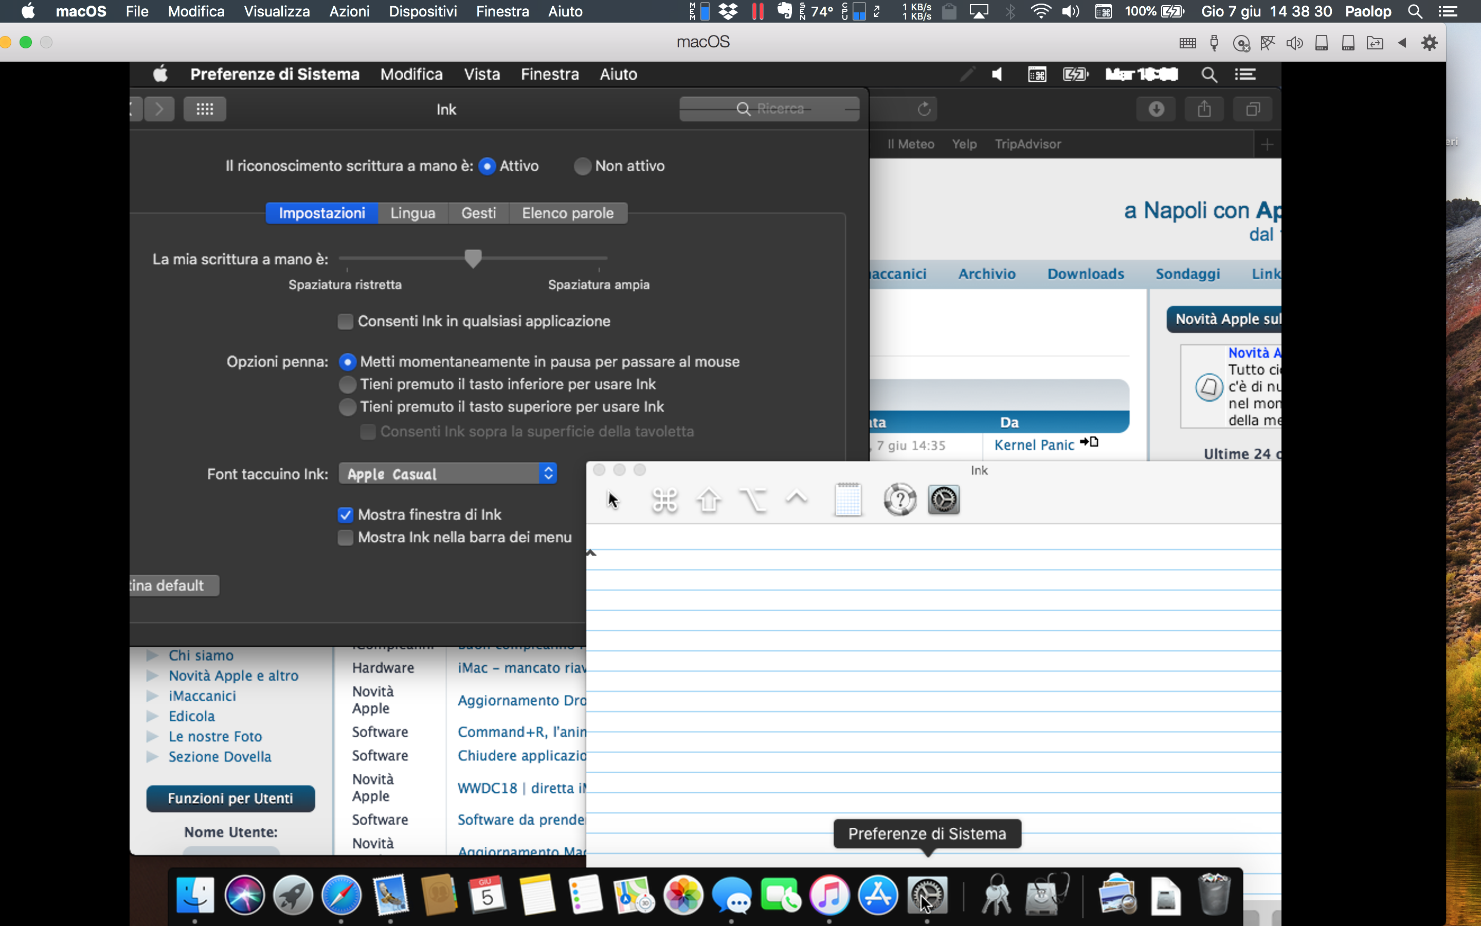Click the USB plug icon in VM toolbar

[x=1214, y=43]
